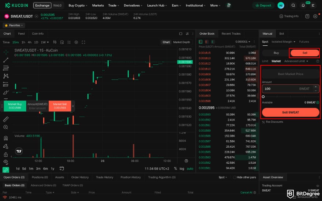This screenshot has width=322, height=201.
Task: Open the Feed tab
Action: point(21,34)
